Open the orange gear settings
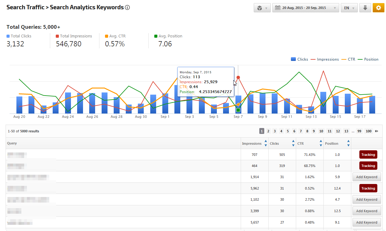 coord(378,8)
